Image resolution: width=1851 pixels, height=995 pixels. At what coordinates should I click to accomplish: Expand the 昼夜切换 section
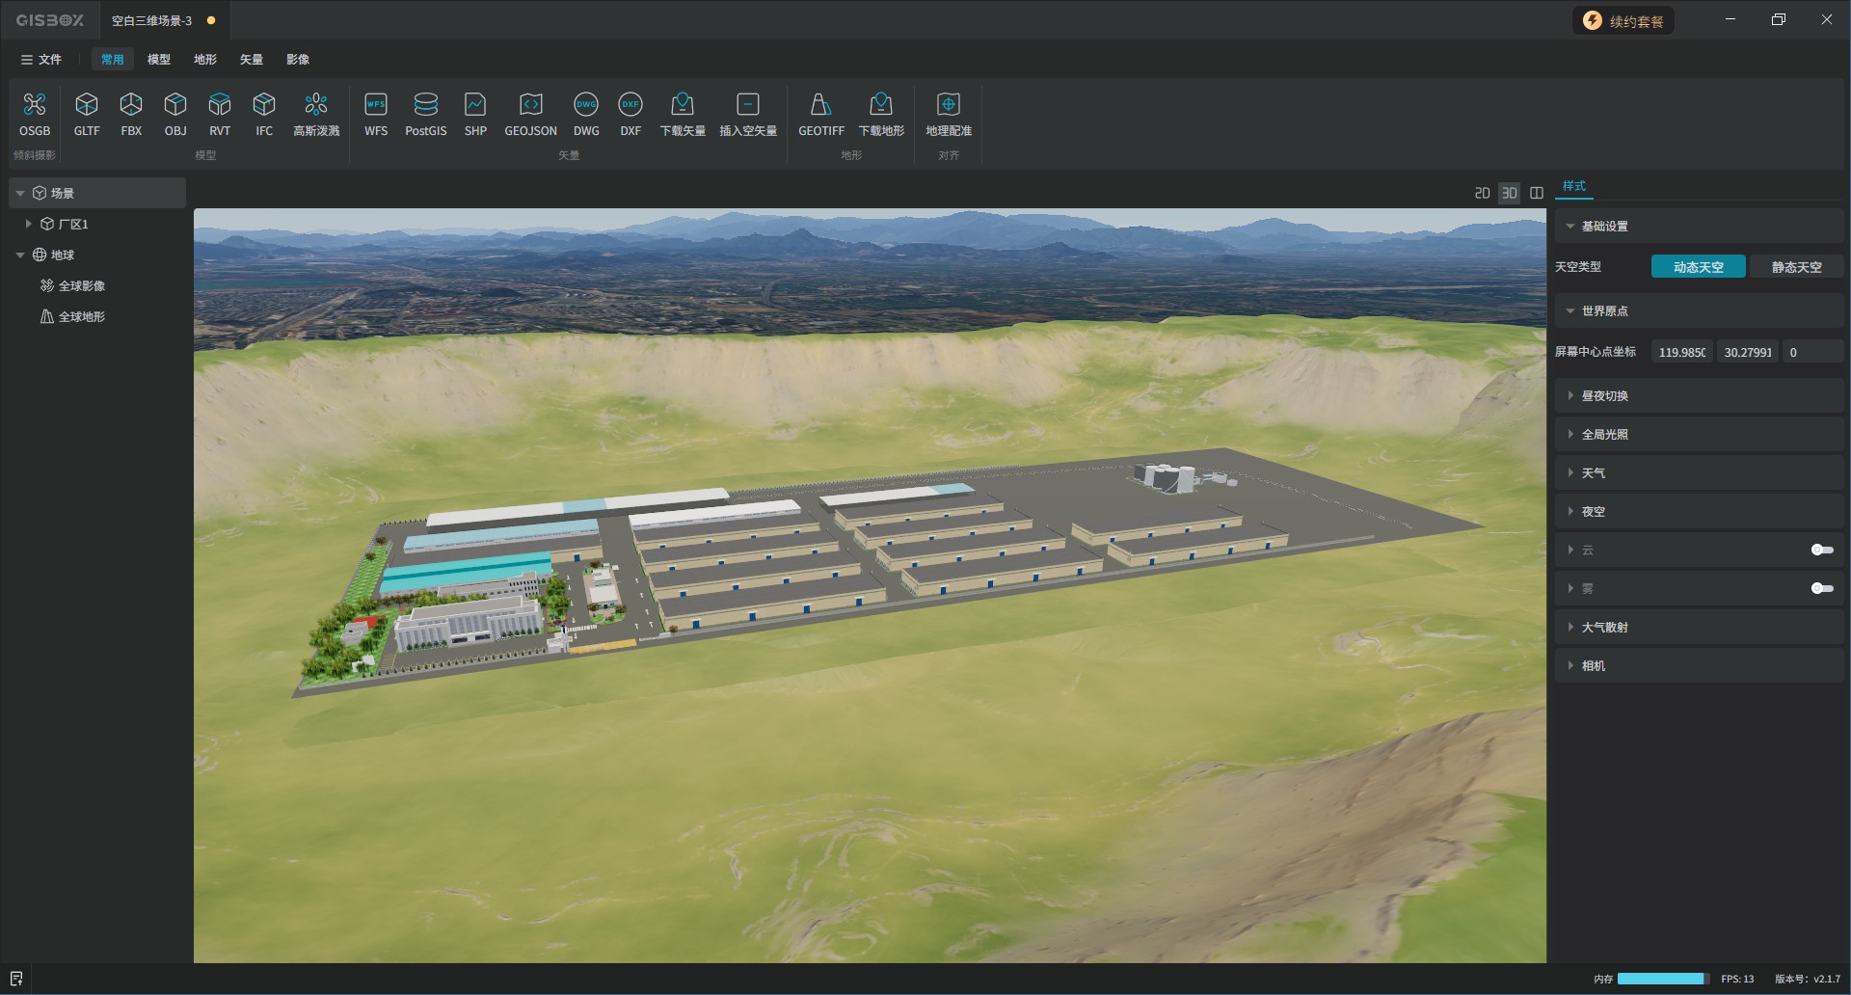click(x=1699, y=396)
